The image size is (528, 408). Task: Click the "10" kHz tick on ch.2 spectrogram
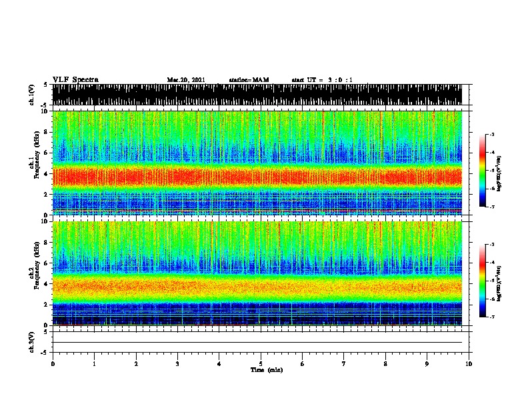coord(45,221)
